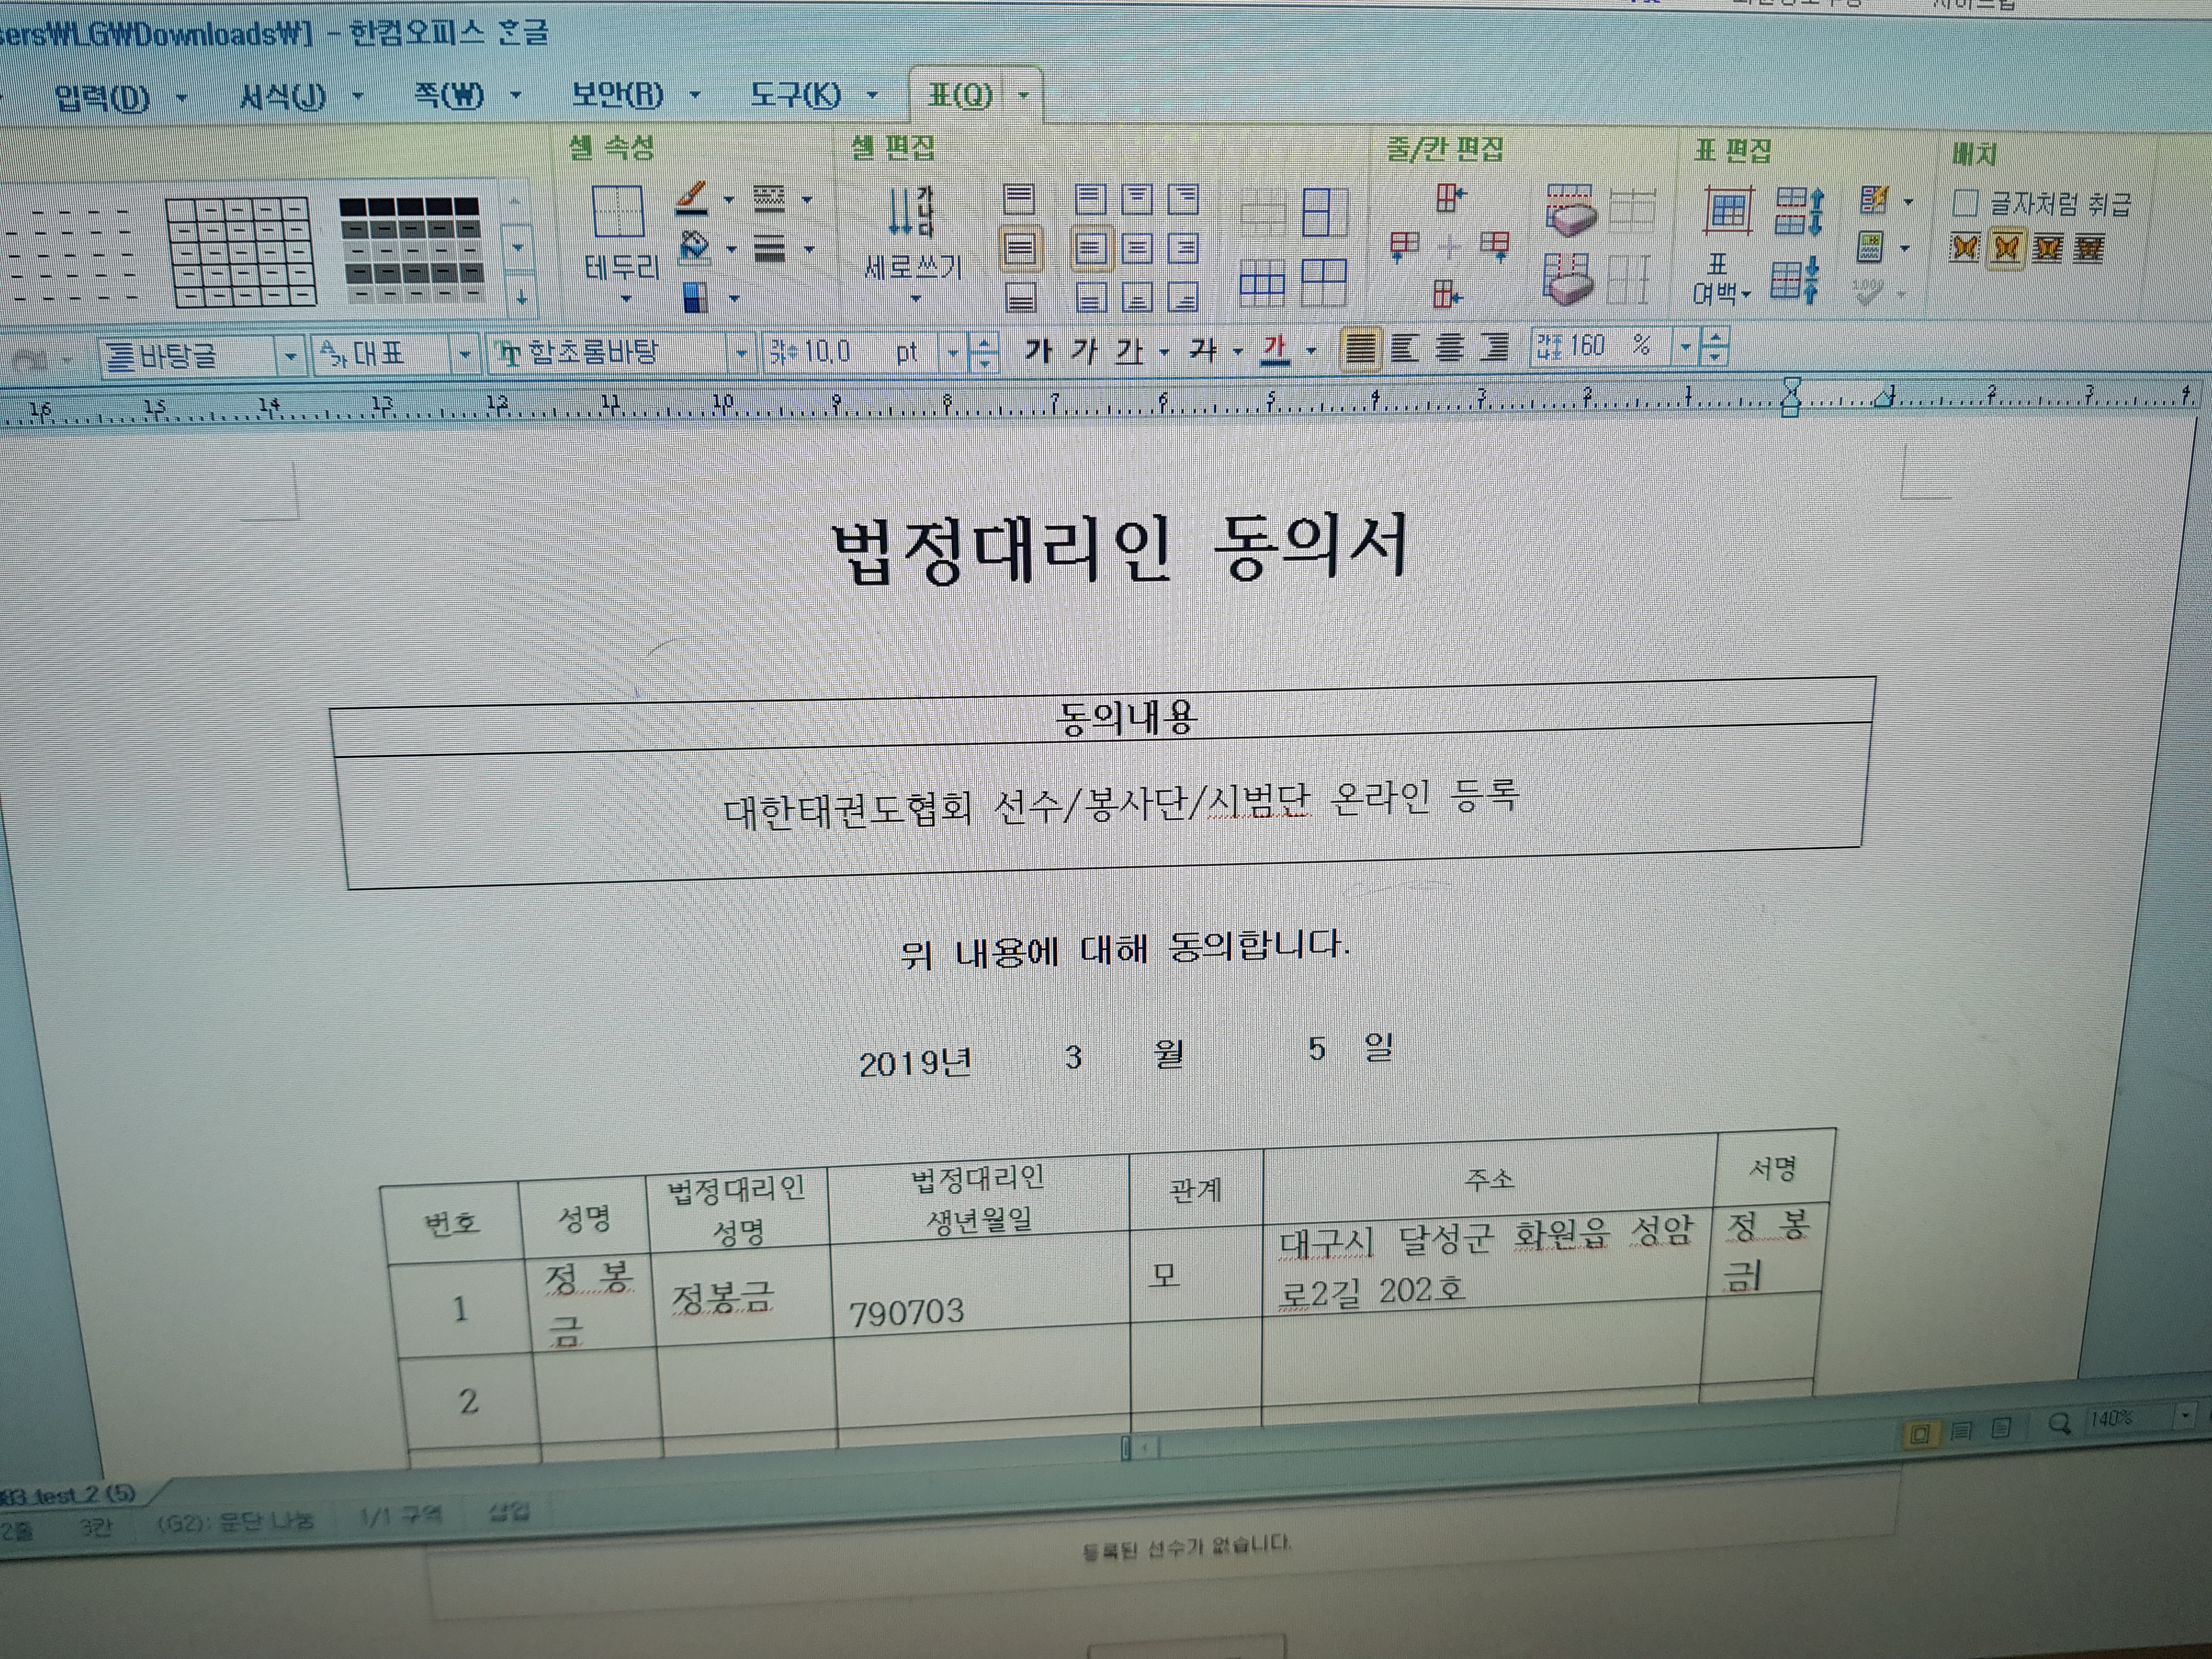Open the 바탕글 style dropdown

(290, 356)
